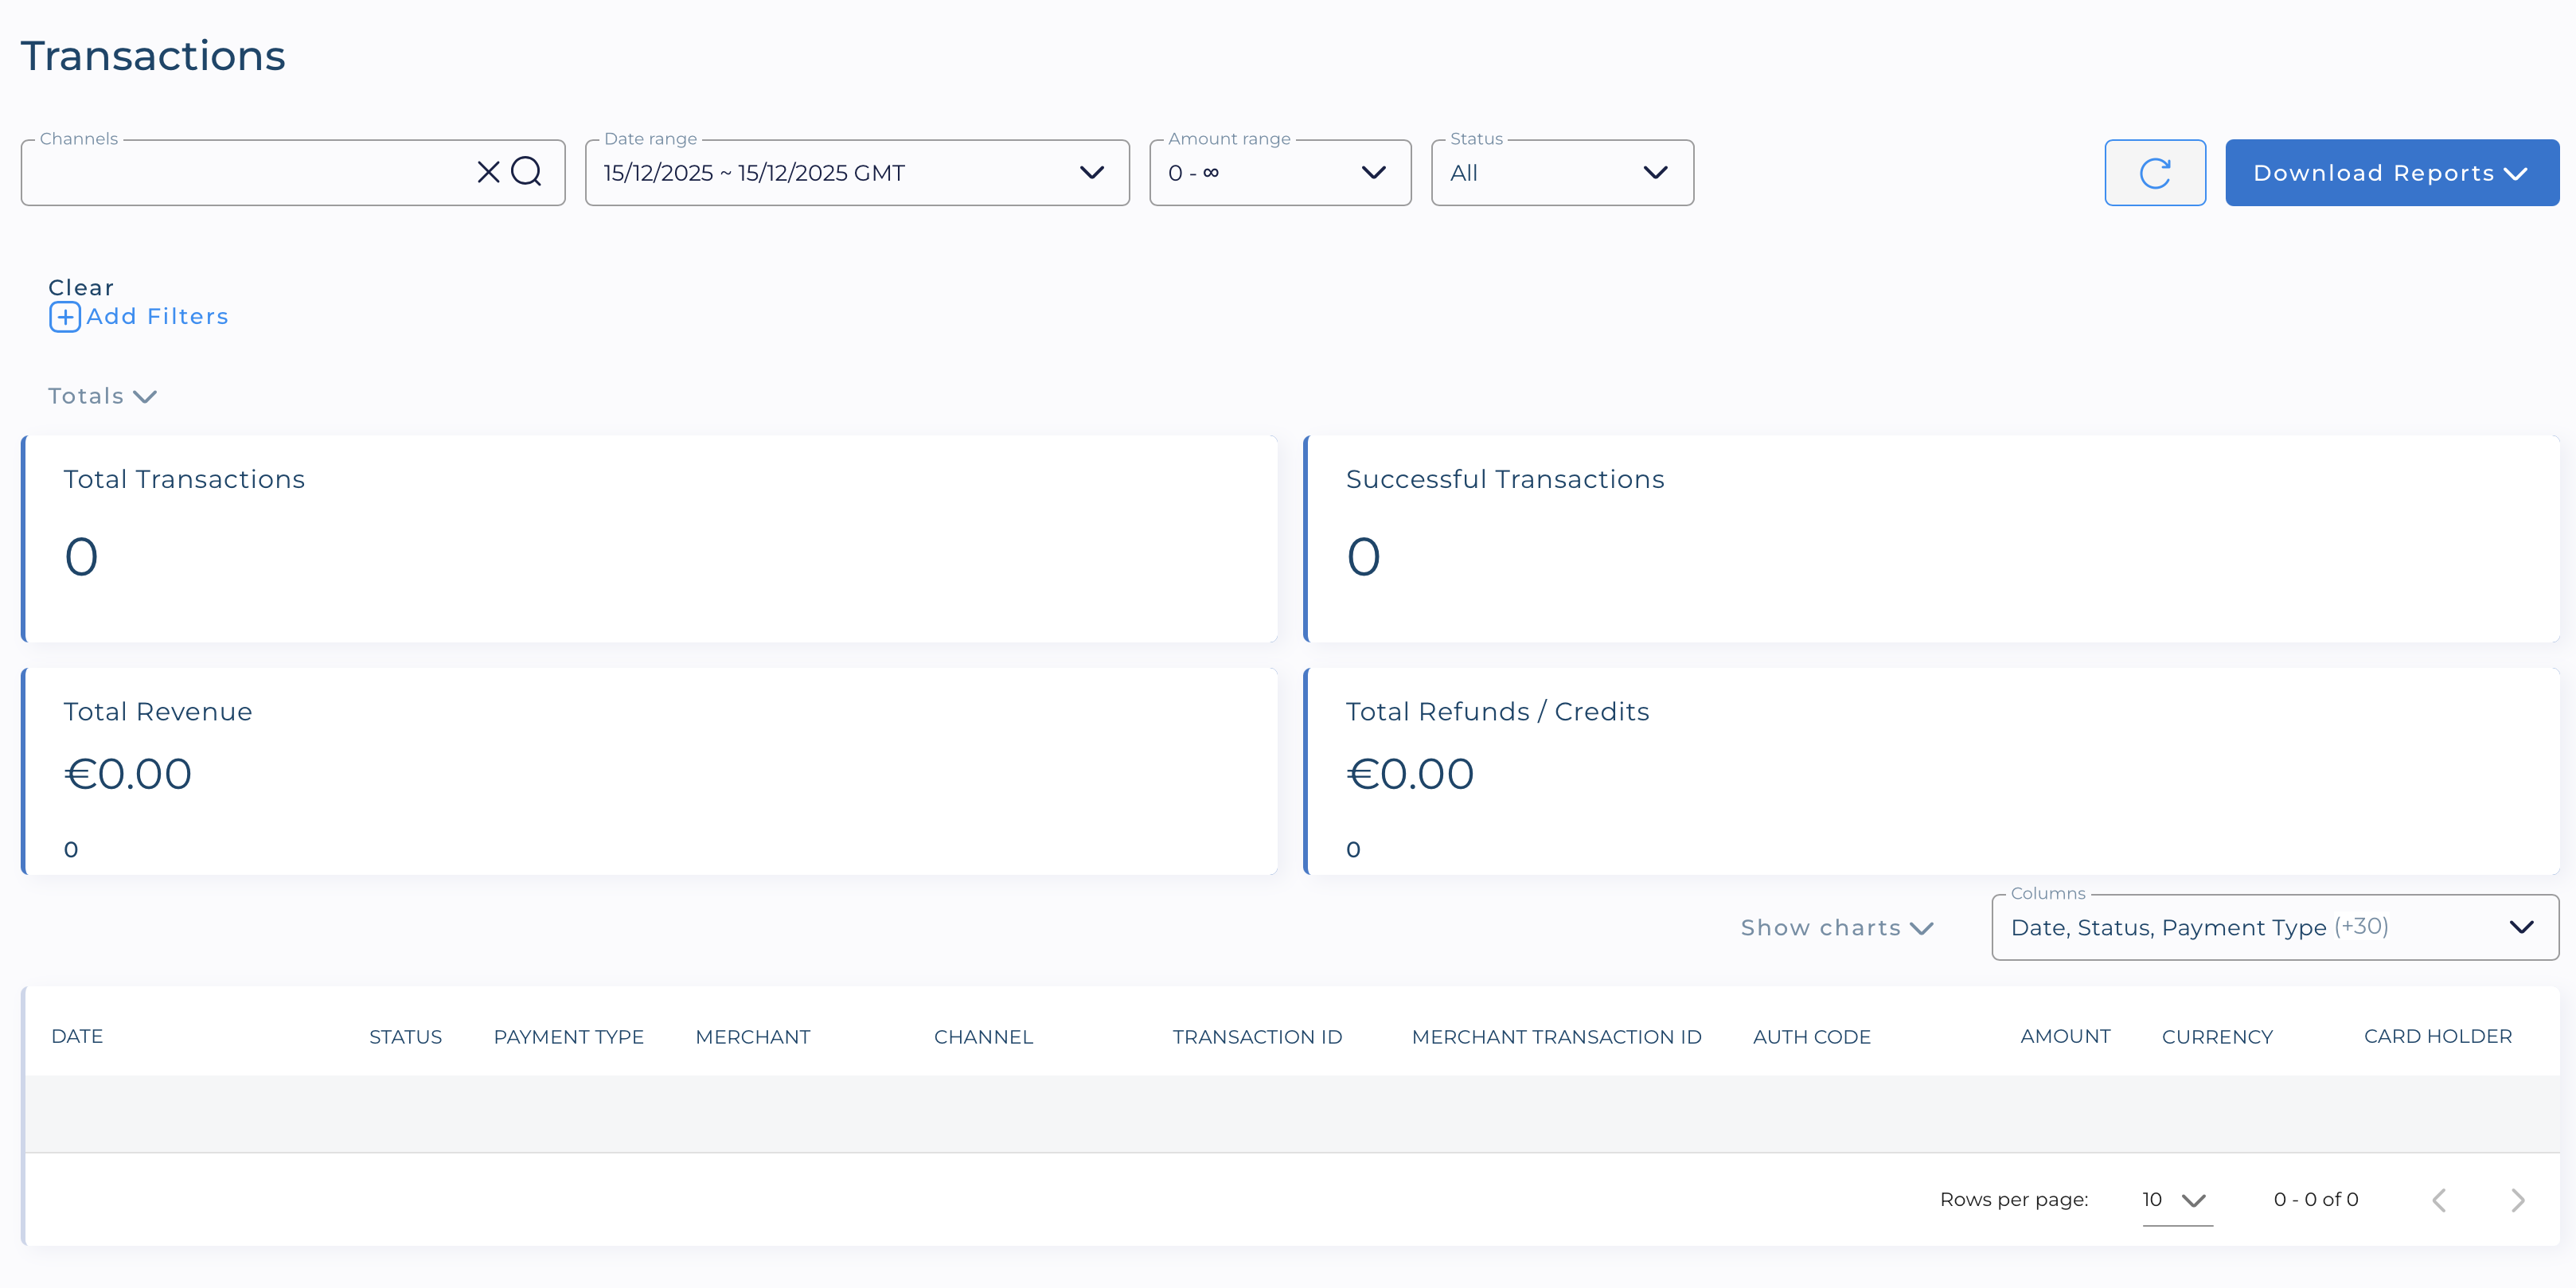Refresh the transactions list
The width and height of the screenshot is (2576, 1288).
coord(2155,173)
